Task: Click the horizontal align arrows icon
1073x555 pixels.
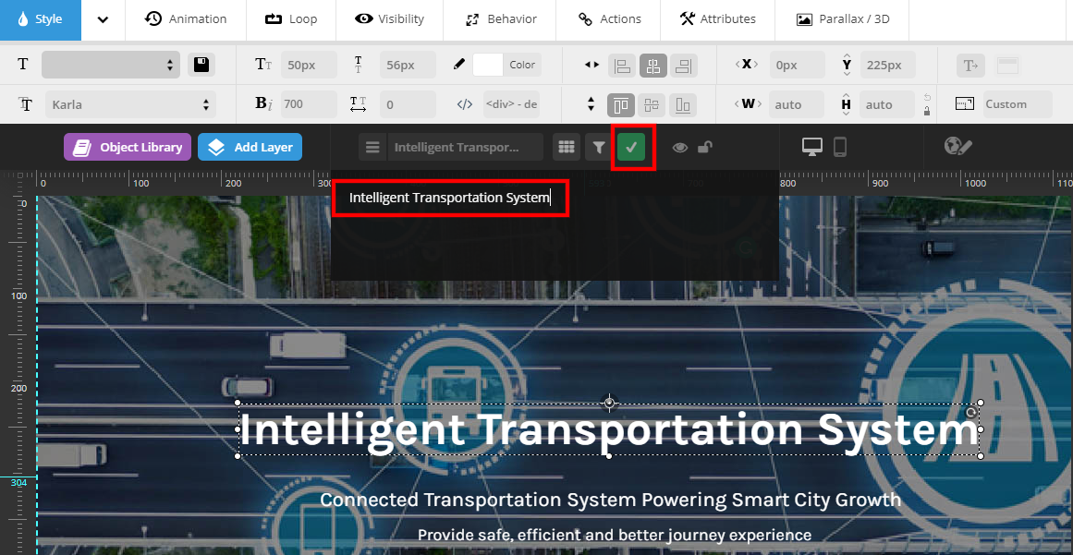Action: tap(591, 65)
